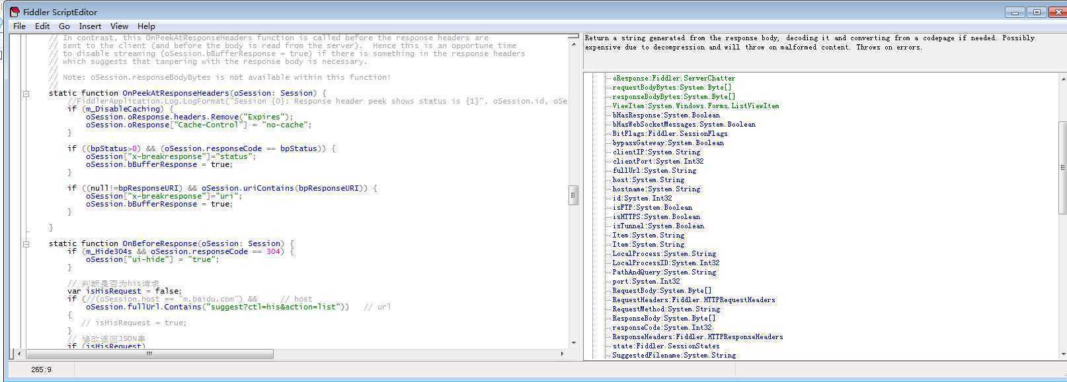Click the code editor horizontal scrollbar left arrow
The image size is (1067, 382).
[x=19, y=354]
